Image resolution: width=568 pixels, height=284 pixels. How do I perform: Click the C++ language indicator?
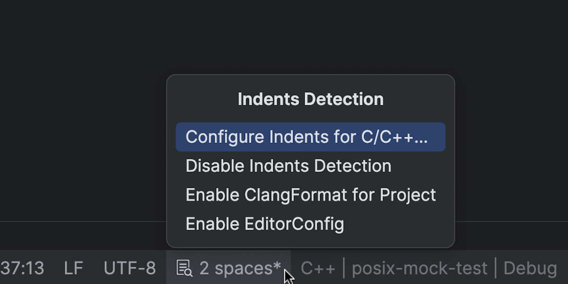[318, 268]
